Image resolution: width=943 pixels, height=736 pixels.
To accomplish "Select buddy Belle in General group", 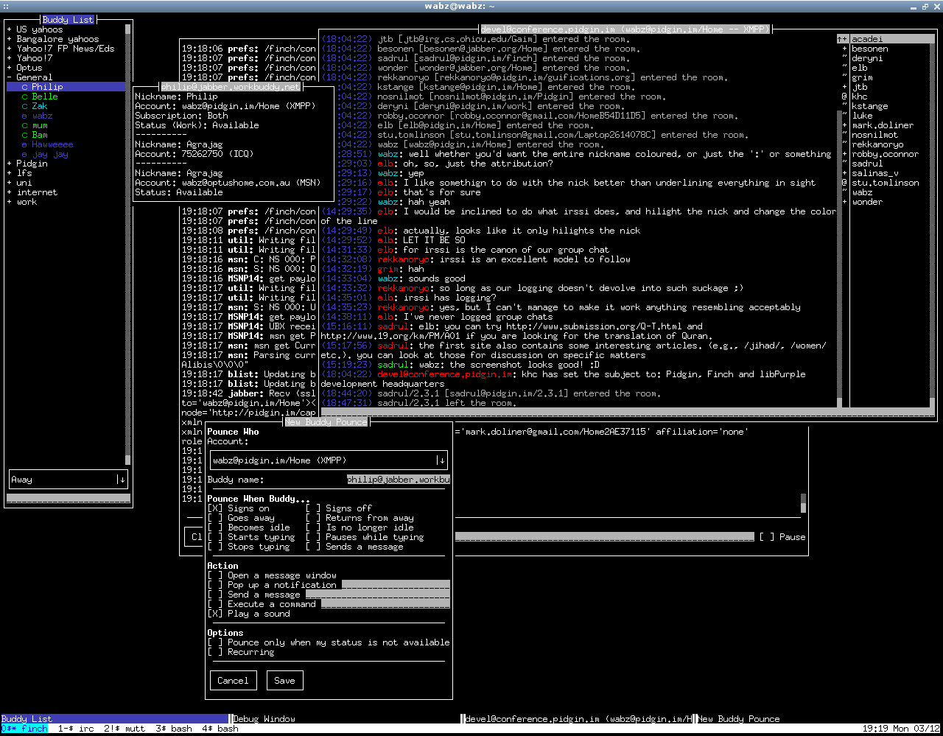I will [x=44, y=97].
